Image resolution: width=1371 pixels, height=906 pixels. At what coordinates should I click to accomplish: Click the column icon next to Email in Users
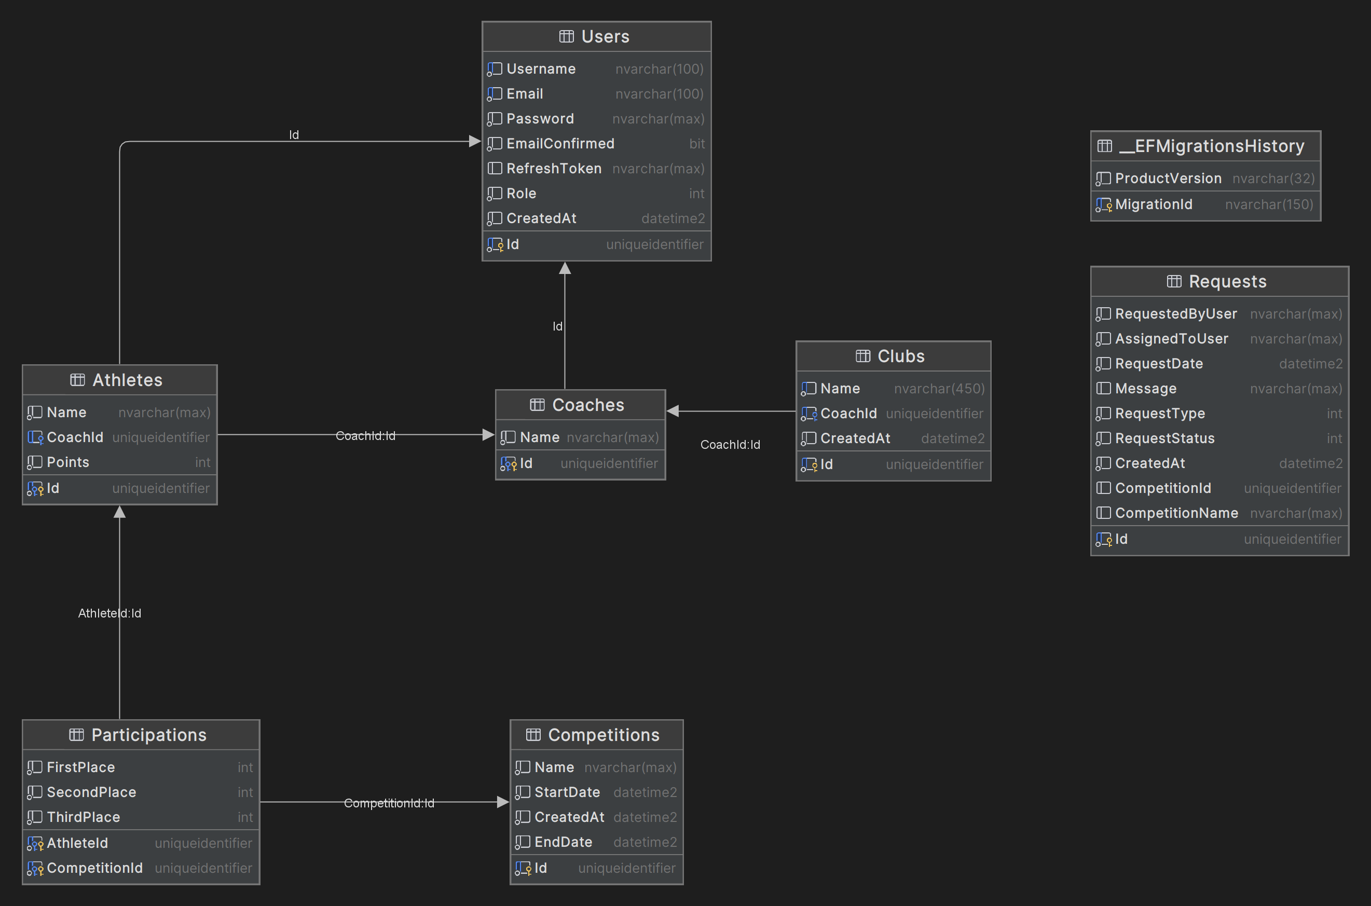tap(495, 93)
